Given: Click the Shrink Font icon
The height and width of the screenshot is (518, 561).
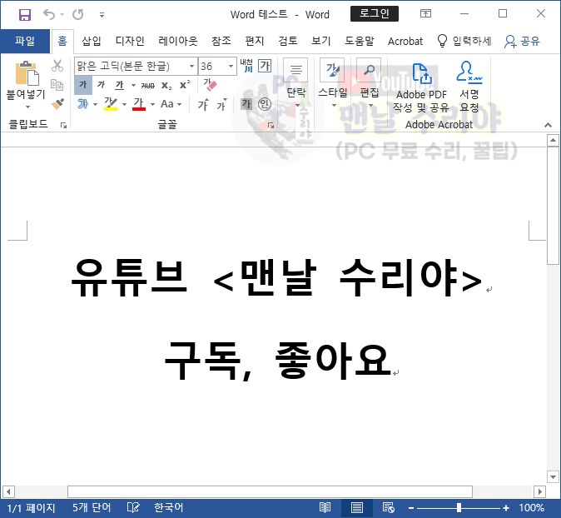Looking at the screenshot, I should tap(221, 105).
